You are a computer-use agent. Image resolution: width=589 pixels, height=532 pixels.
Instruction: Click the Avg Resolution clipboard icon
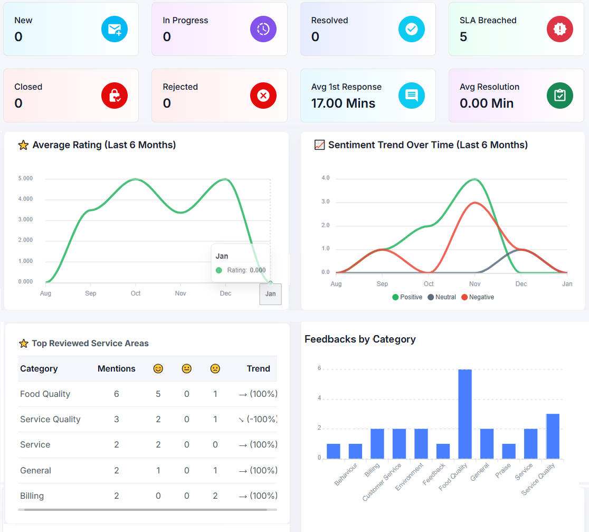(559, 96)
